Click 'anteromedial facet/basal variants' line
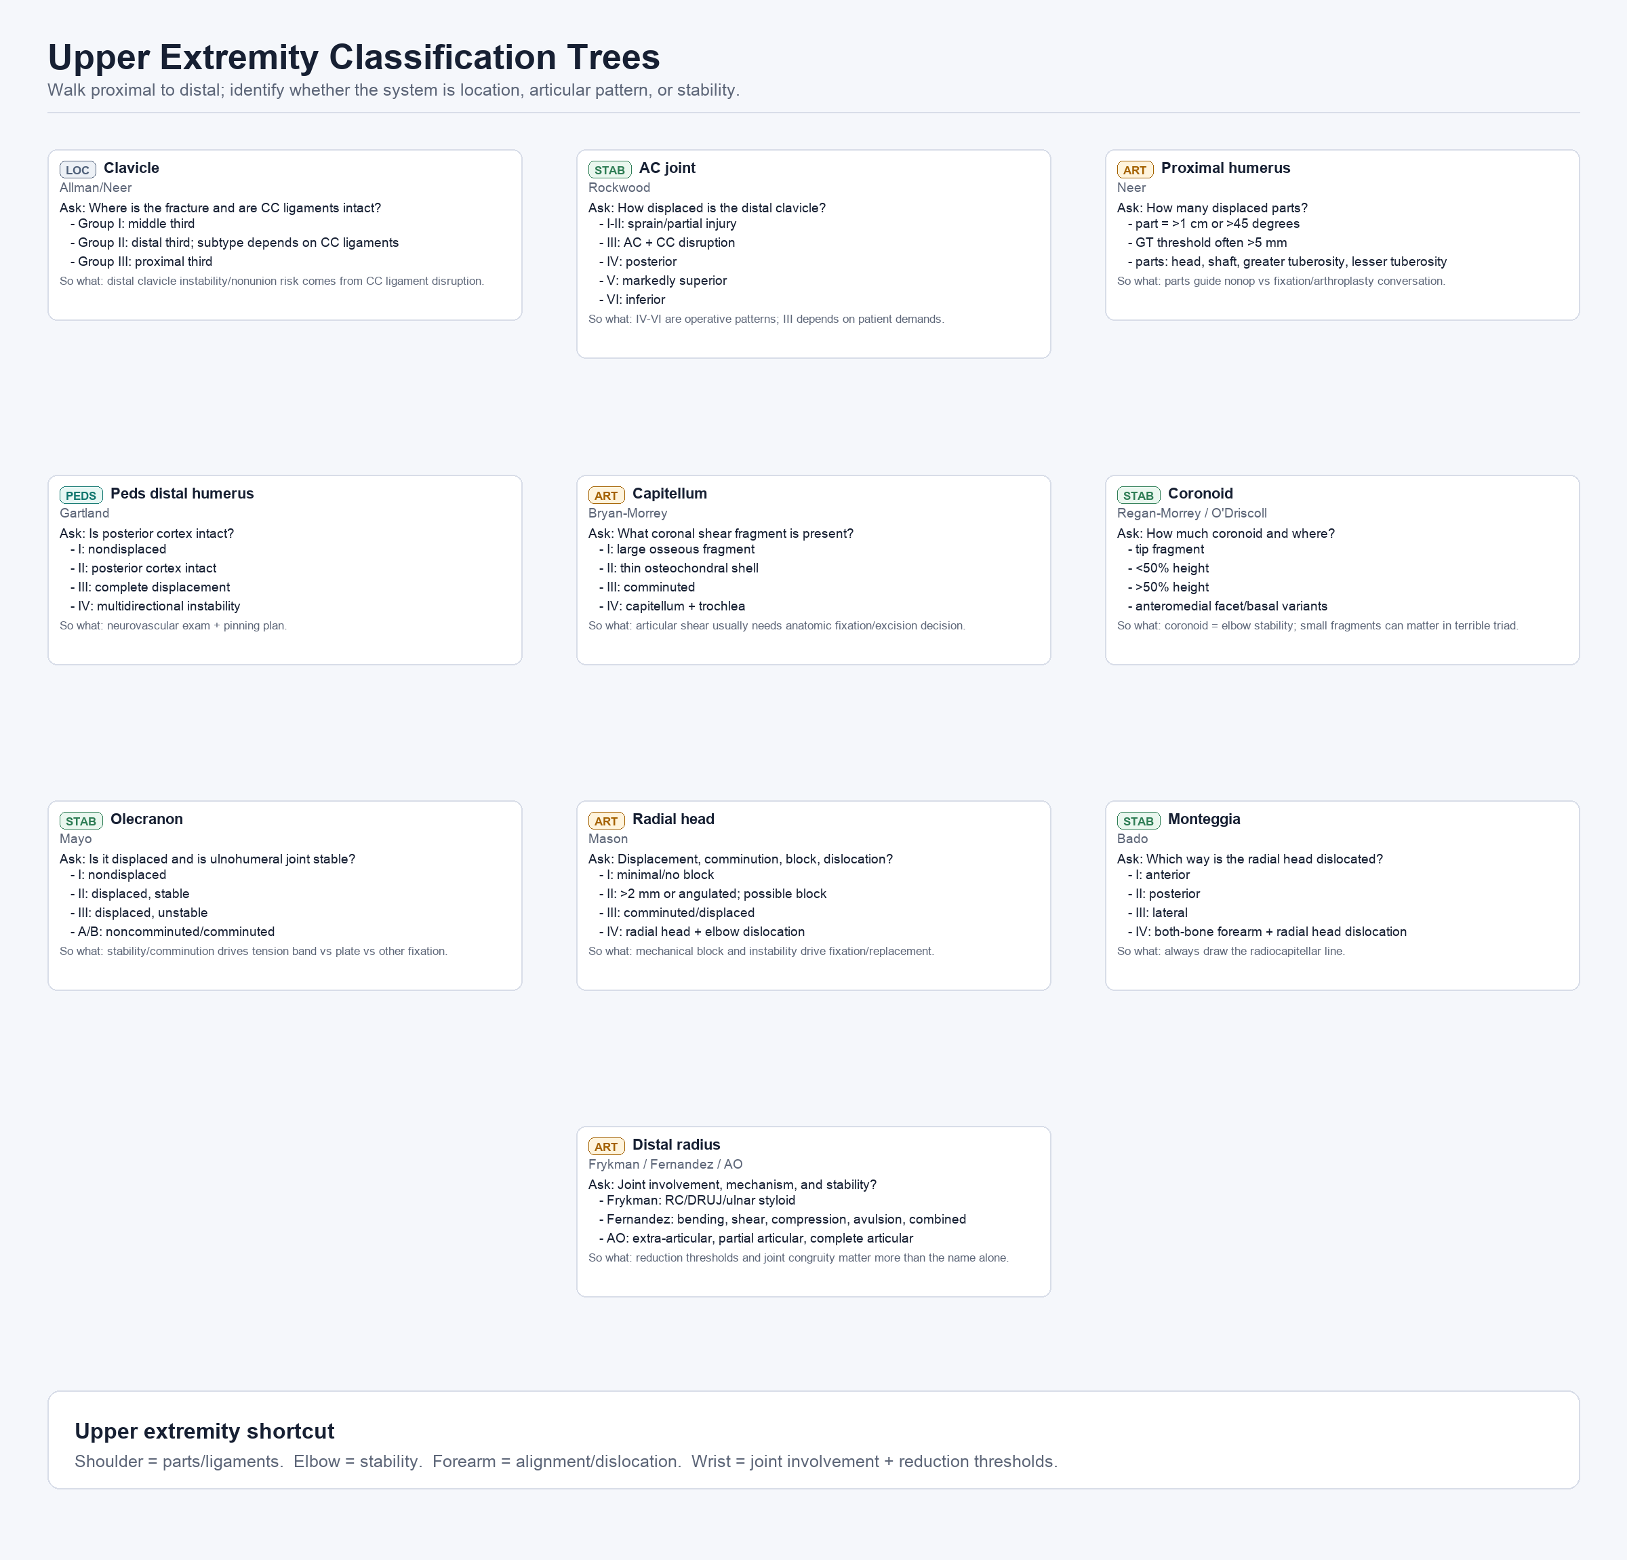This screenshot has width=1627, height=1560. (x=1227, y=606)
